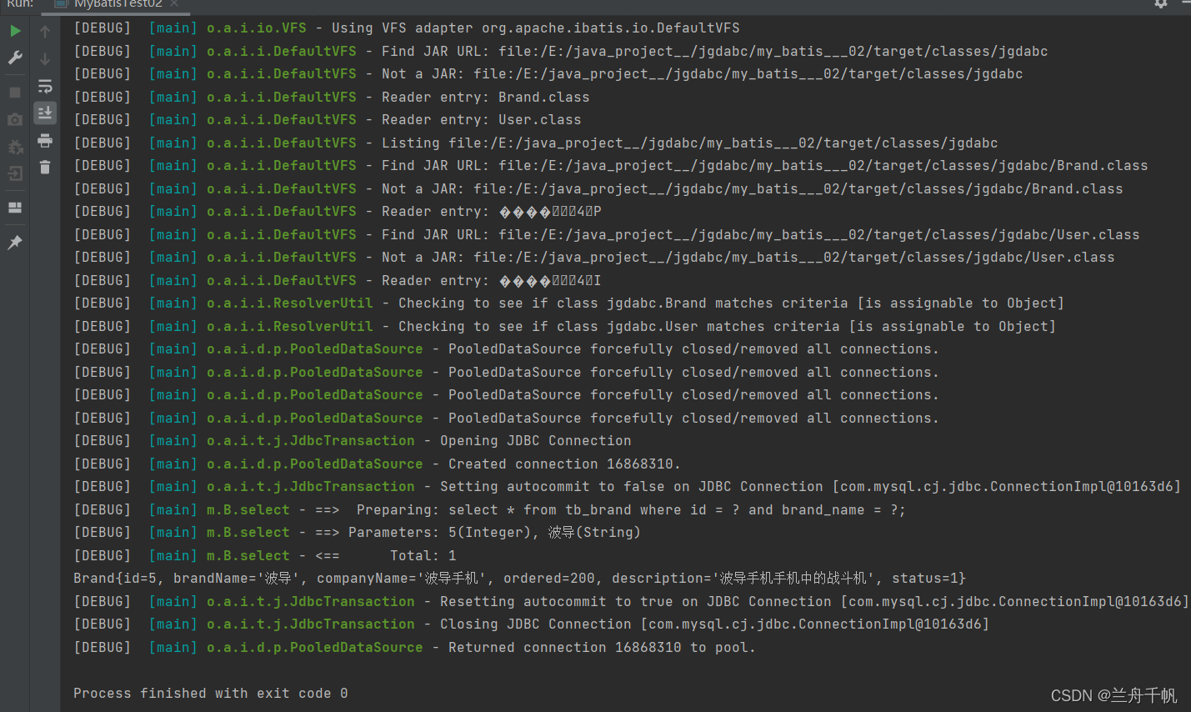Click the 'Created connection 16868310.' line
Screen dimensions: 1191x712
pos(378,464)
